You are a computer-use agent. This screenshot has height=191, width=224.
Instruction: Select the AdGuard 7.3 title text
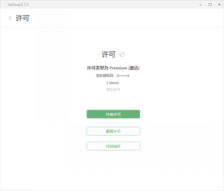click(18, 5)
